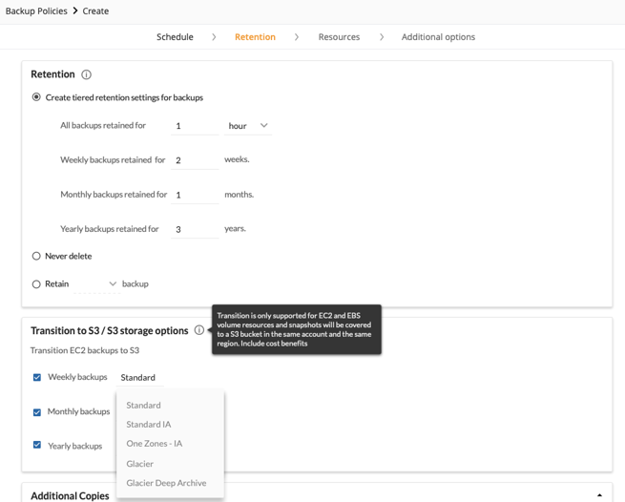Choose Glacier Deep Archive storage class

click(166, 483)
